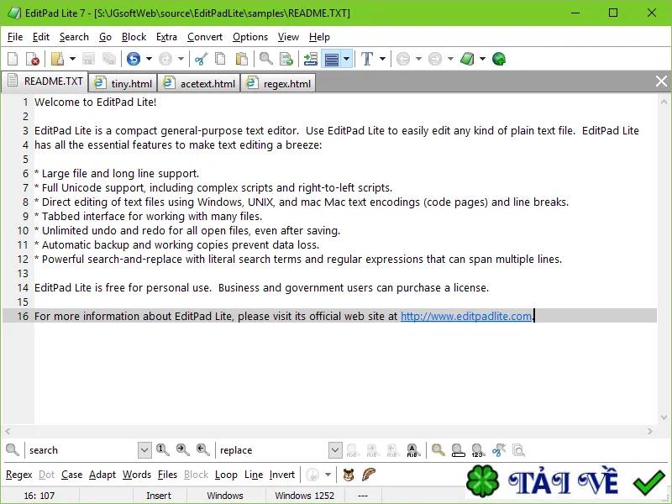This screenshot has height=504, width=672.
Task: Click the Undo blue arrow icon
Action: [134, 59]
